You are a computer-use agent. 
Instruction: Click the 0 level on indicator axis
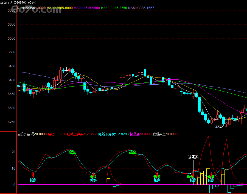[x=15, y=185]
